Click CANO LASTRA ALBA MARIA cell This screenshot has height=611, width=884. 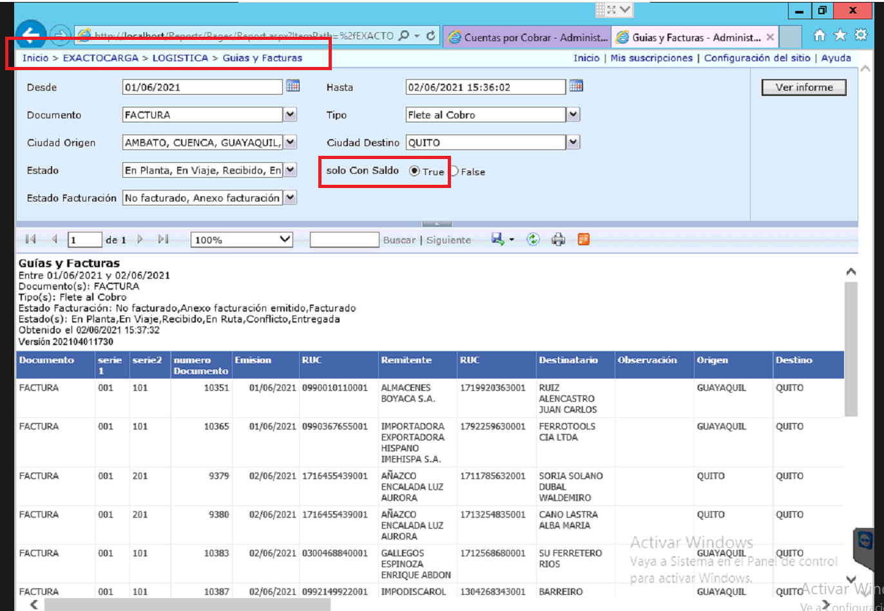click(575, 525)
